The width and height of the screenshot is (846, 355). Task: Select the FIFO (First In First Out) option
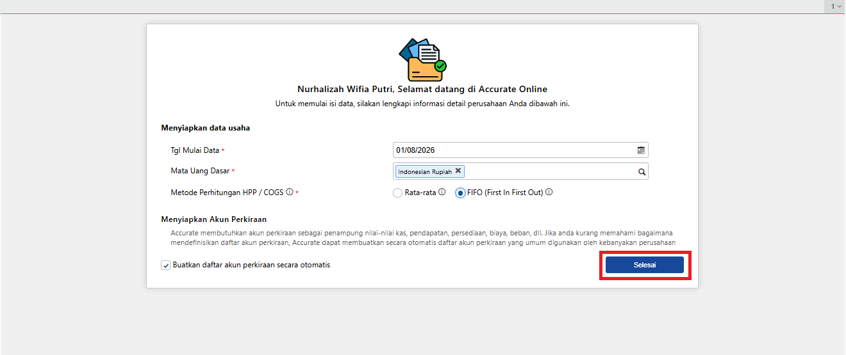tap(460, 193)
